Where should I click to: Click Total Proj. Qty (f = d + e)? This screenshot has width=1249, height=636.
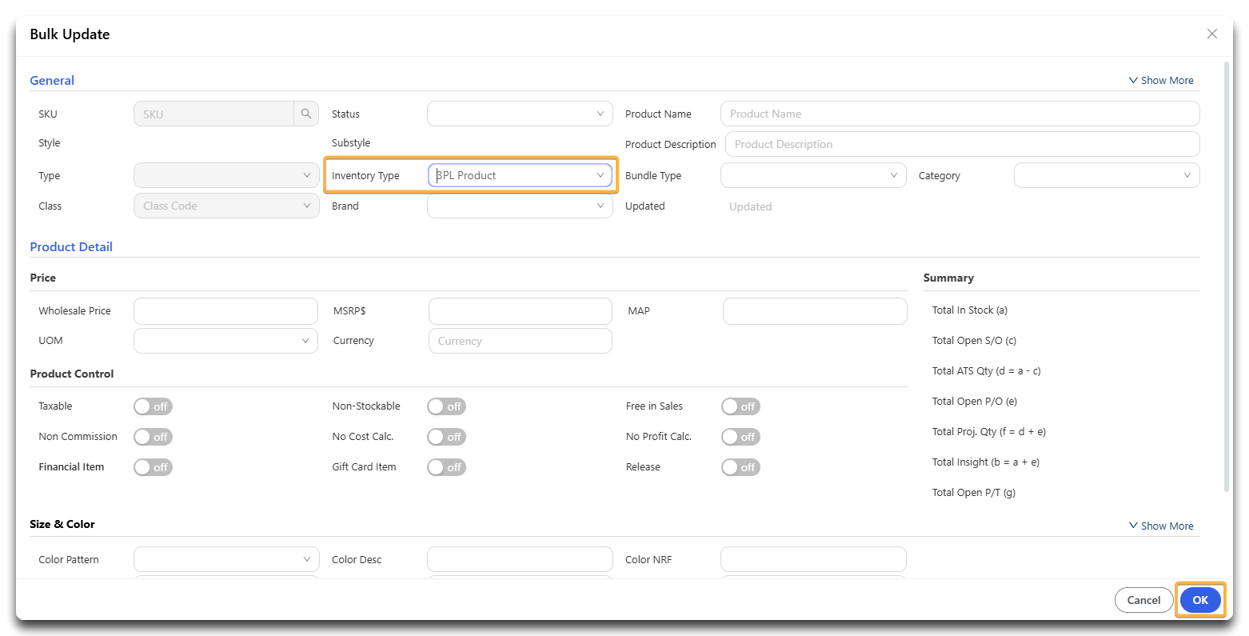(x=988, y=431)
